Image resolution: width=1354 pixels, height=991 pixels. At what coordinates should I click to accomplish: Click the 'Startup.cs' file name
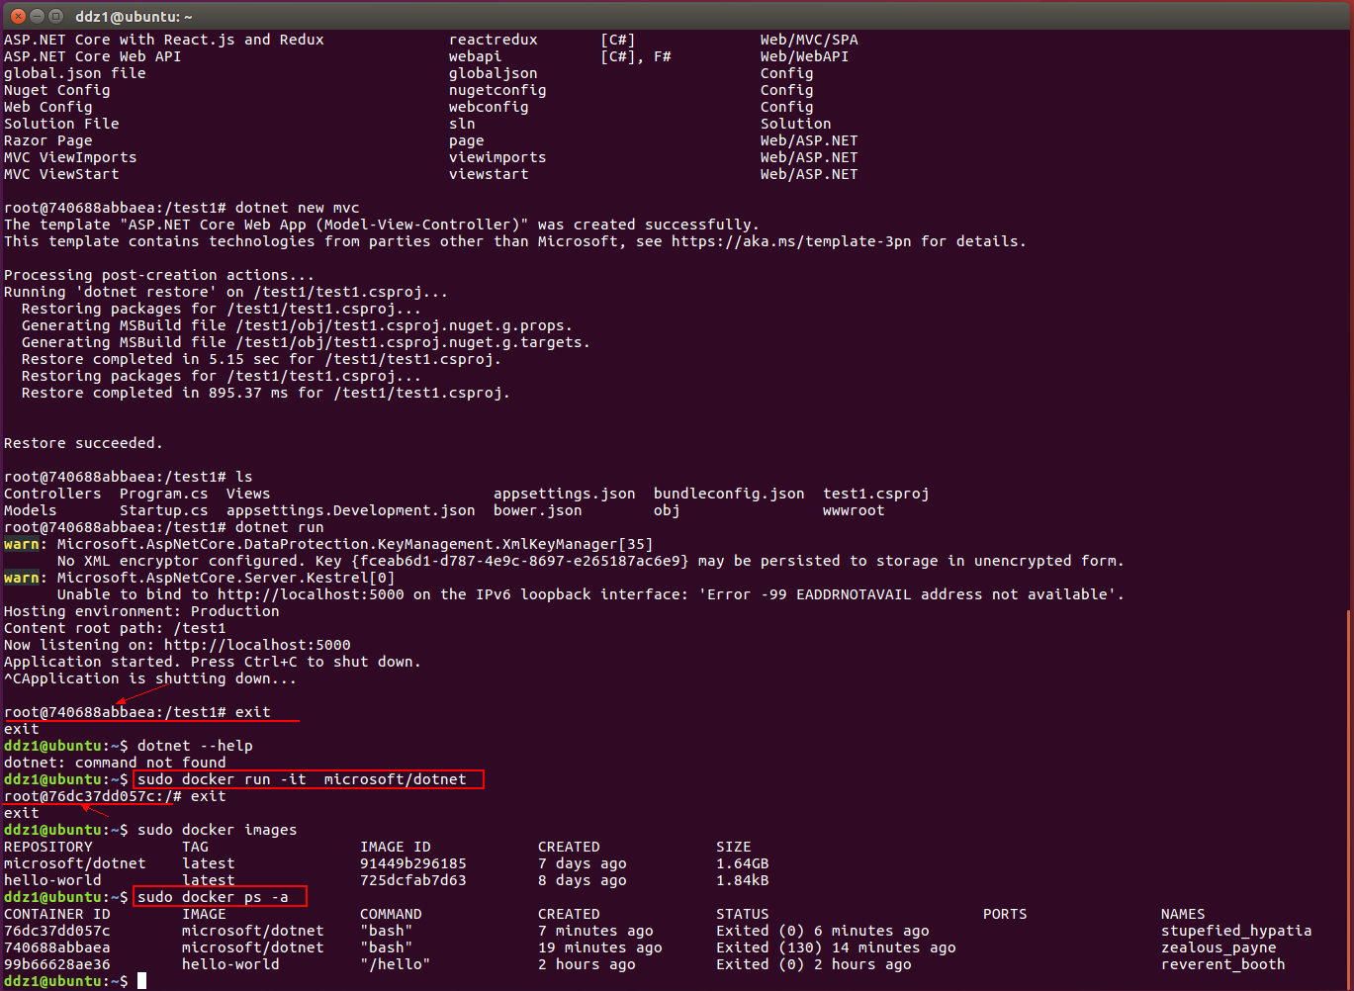click(x=164, y=510)
